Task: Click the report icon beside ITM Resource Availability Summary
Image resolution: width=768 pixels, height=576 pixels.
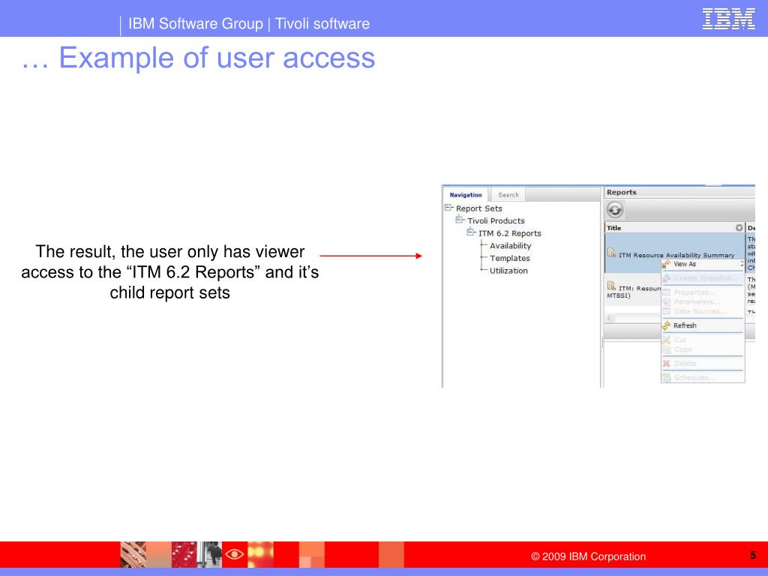Action: tap(611, 253)
